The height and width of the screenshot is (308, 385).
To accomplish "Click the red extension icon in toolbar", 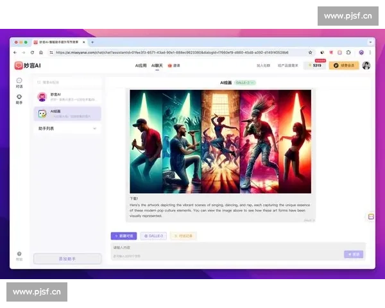I will click(331, 53).
